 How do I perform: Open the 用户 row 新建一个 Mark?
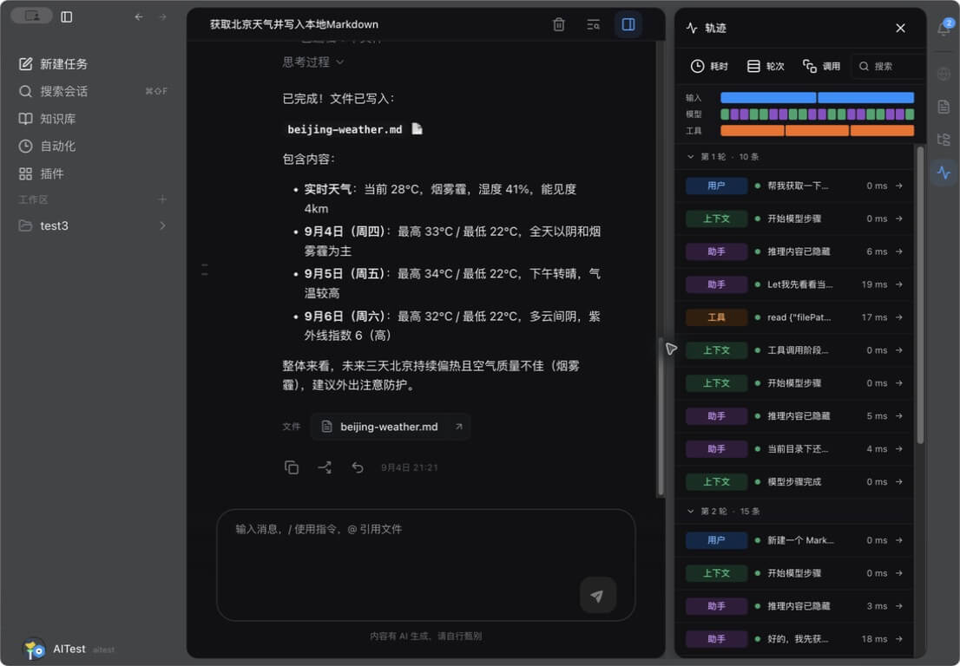(795, 540)
